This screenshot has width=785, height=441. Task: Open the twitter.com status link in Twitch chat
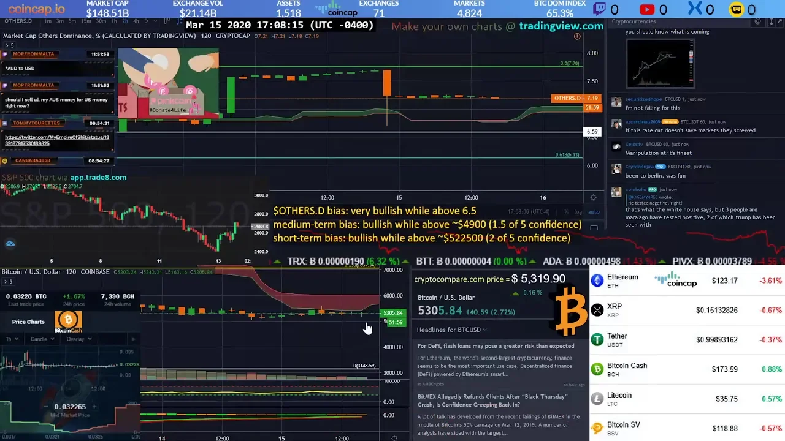(x=57, y=140)
